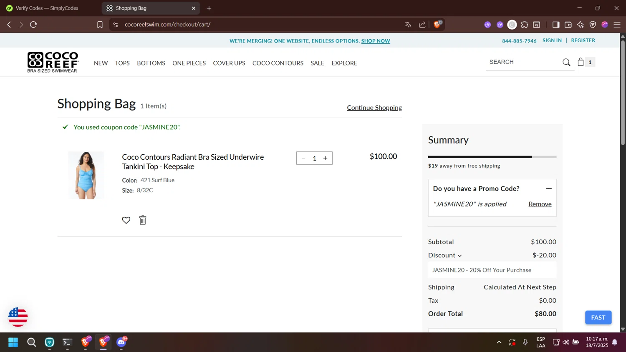The width and height of the screenshot is (626, 352).
Task: Click the SHOP NOW banner link
Action: pyautogui.click(x=376, y=41)
